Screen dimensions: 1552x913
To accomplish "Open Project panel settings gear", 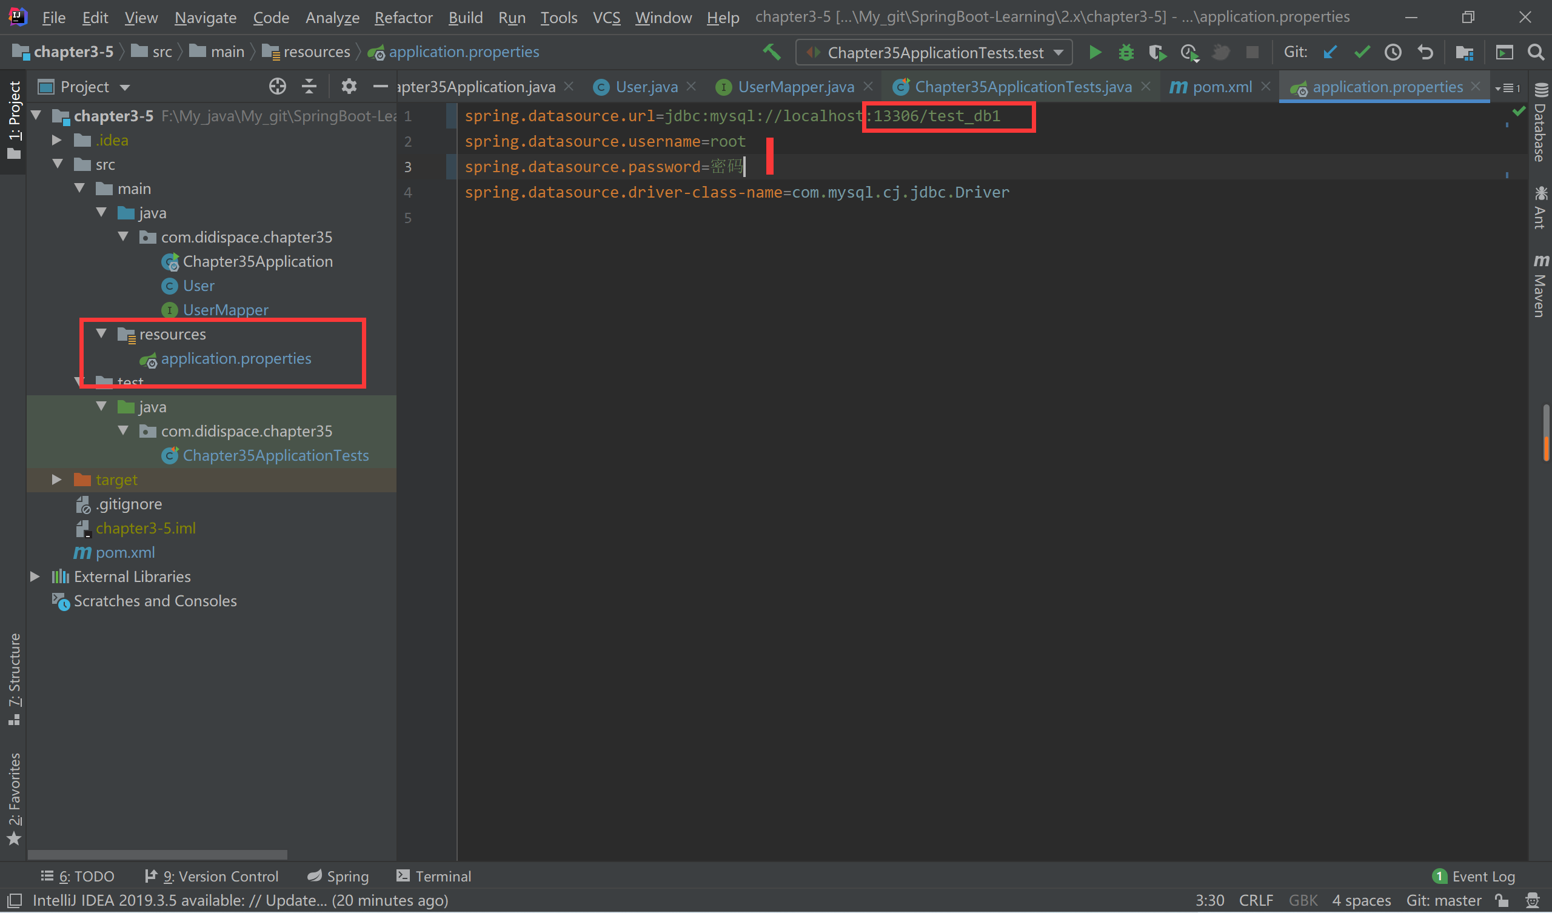I will click(x=349, y=87).
